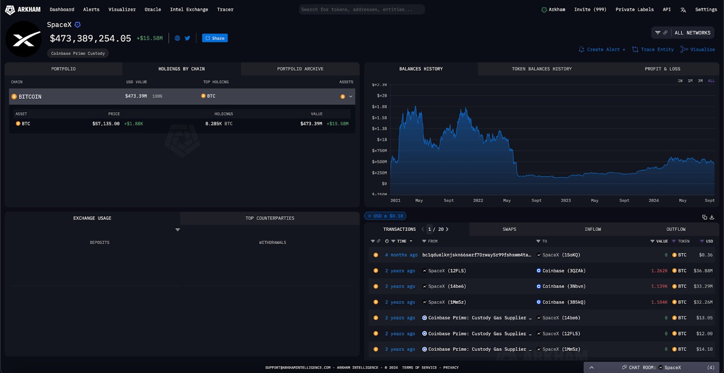Click the blue Share button
Screen dimensions: 724x373
pos(215,38)
